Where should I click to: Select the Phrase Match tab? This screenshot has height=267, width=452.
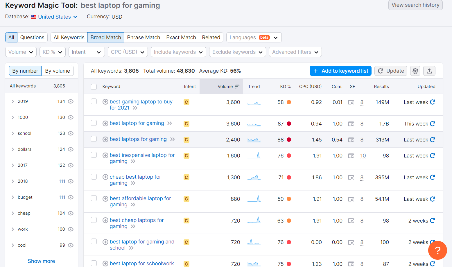pyautogui.click(x=144, y=37)
